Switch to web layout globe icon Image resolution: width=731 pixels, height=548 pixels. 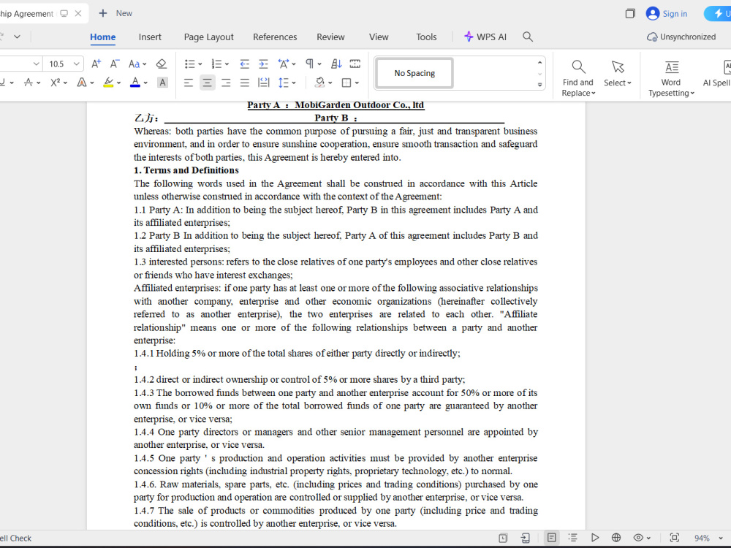pos(616,538)
